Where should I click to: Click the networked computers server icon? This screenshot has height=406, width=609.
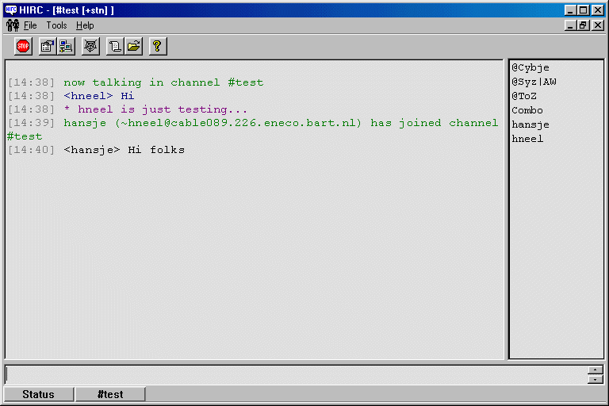tap(66, 46)
